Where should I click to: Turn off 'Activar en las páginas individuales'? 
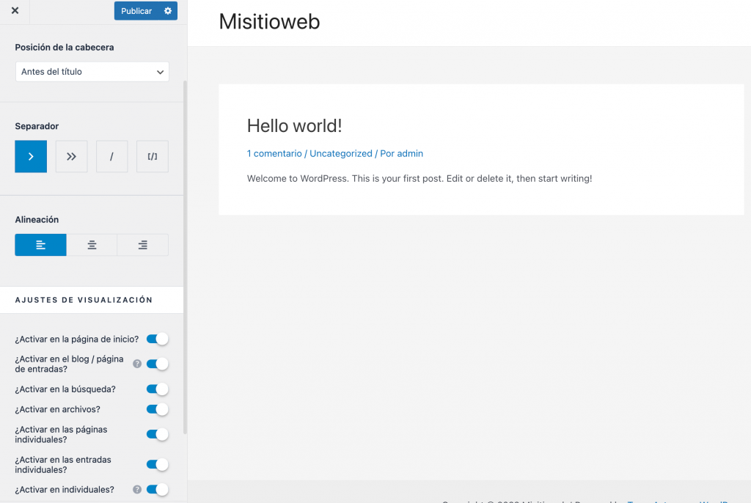coord(157,434)
